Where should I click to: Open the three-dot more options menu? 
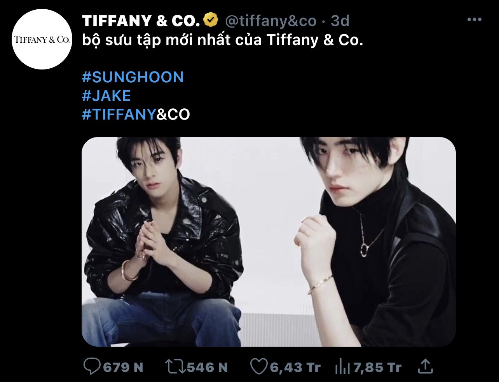coord(474,20)
